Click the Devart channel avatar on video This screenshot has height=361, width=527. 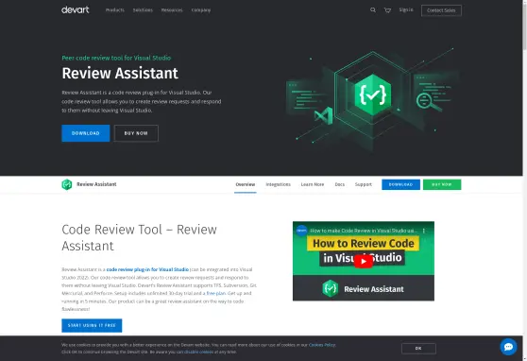pyautogui.click(x=301, y=231)
